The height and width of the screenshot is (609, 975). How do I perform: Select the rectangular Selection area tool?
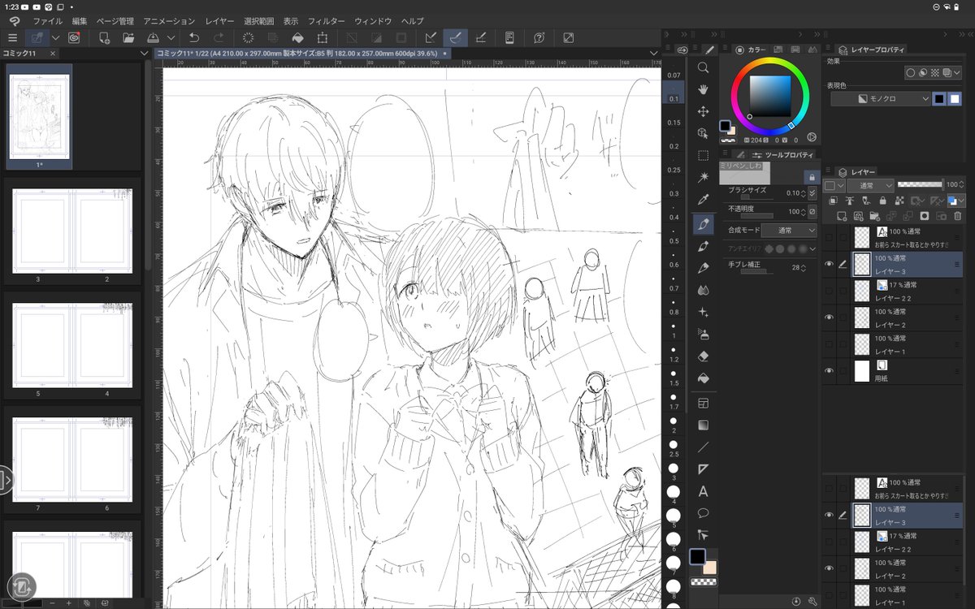[x=704, y=155]
